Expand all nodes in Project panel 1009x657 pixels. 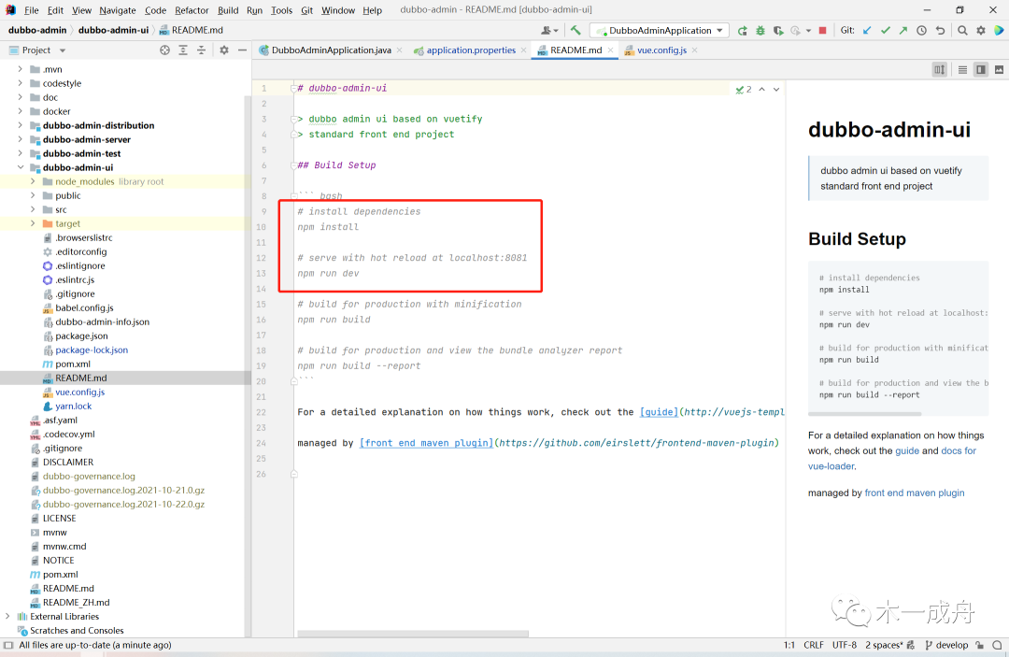(183, 50)
